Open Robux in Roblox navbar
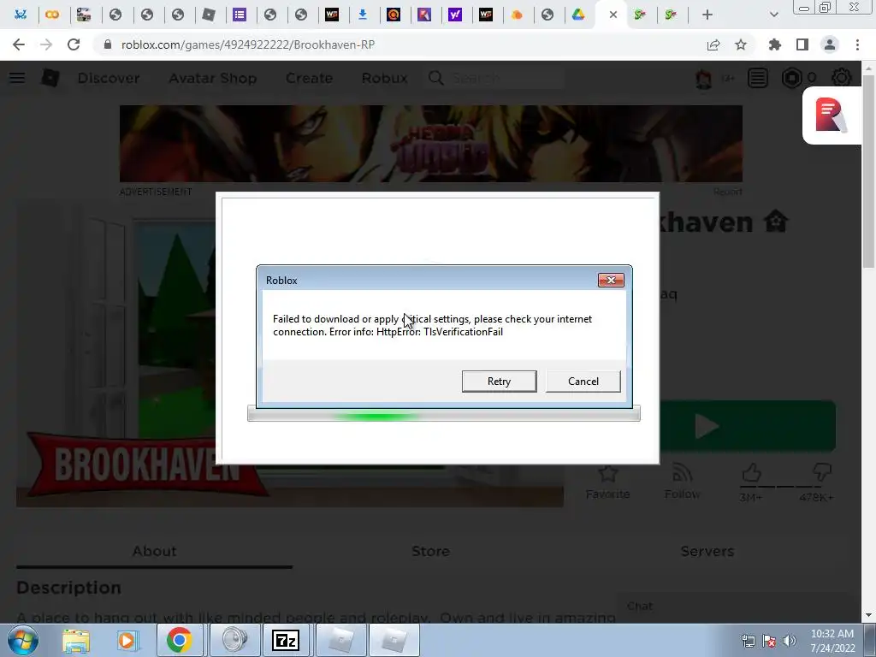Viewport: 876px width, 657px height. tap(384, 78)
